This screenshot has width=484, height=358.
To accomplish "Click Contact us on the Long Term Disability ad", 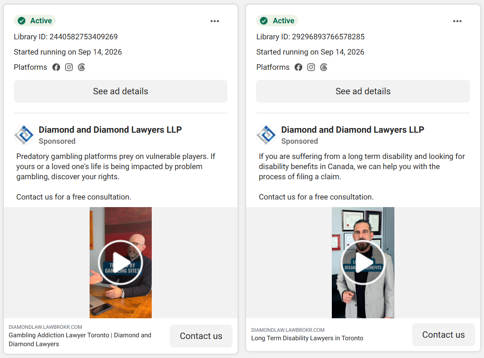I will [443, 335].
